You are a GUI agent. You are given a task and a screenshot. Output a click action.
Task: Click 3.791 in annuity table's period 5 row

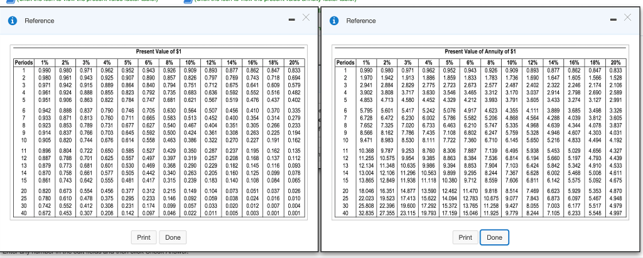[x=512, y=99]
